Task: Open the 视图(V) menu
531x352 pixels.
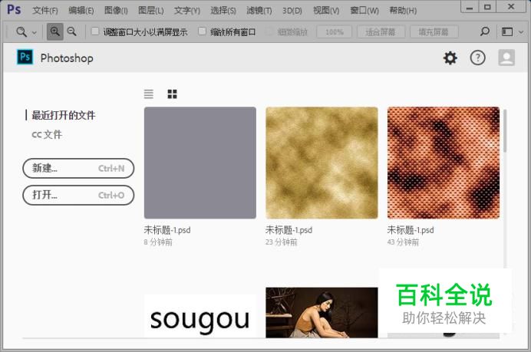Action: (326, 11)
